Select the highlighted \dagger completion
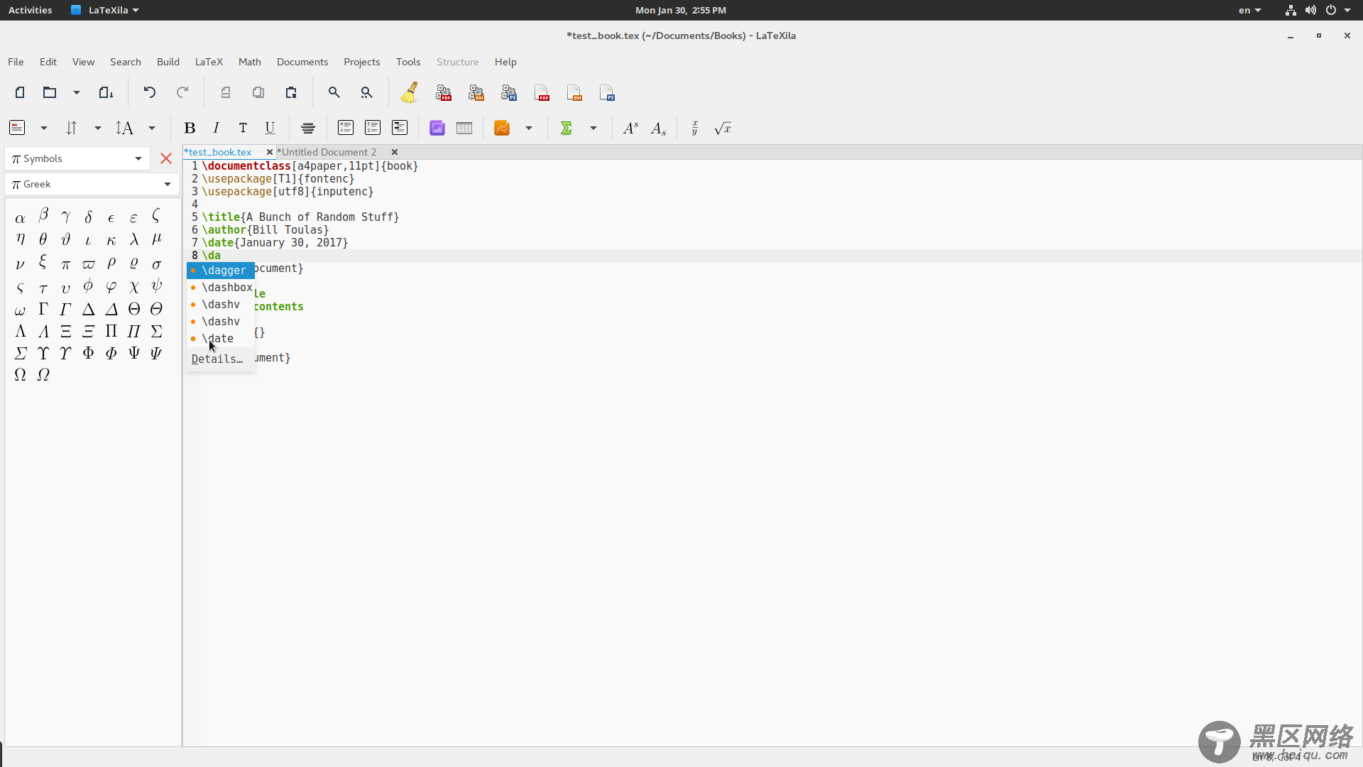Viewport: 1363px width, 767px height. (221, 270)
